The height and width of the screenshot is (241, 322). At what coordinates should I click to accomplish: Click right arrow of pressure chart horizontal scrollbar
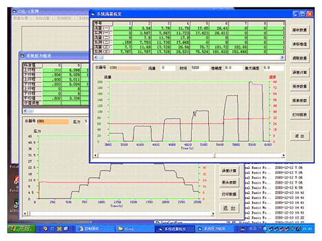pos(213,213)
